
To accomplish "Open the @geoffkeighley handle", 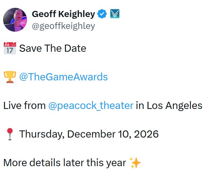I will pyautogui.click(x=63, y=26).
